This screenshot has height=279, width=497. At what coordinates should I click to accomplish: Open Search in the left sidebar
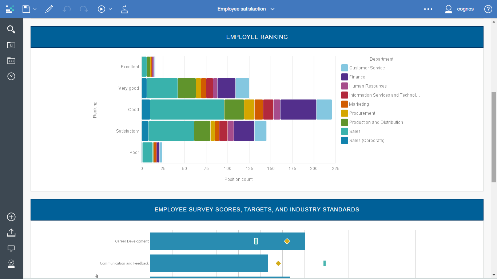coord(11,29)
